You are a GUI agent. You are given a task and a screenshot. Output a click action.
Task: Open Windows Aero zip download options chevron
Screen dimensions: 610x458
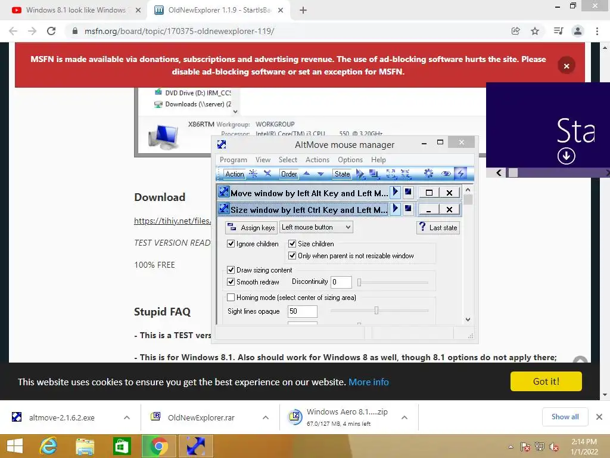coord(404,417)
